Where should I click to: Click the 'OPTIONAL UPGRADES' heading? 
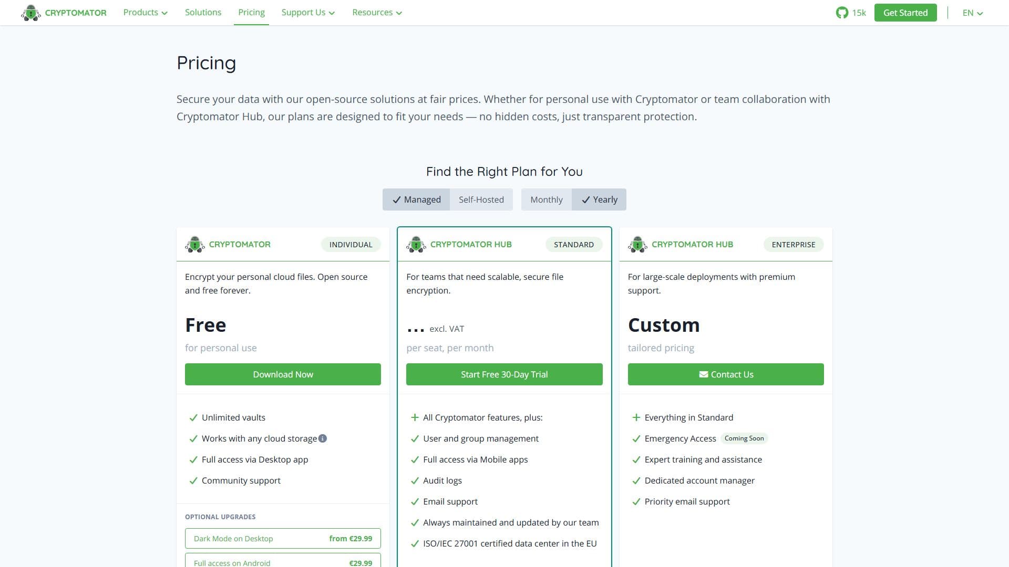pos(220,517)
